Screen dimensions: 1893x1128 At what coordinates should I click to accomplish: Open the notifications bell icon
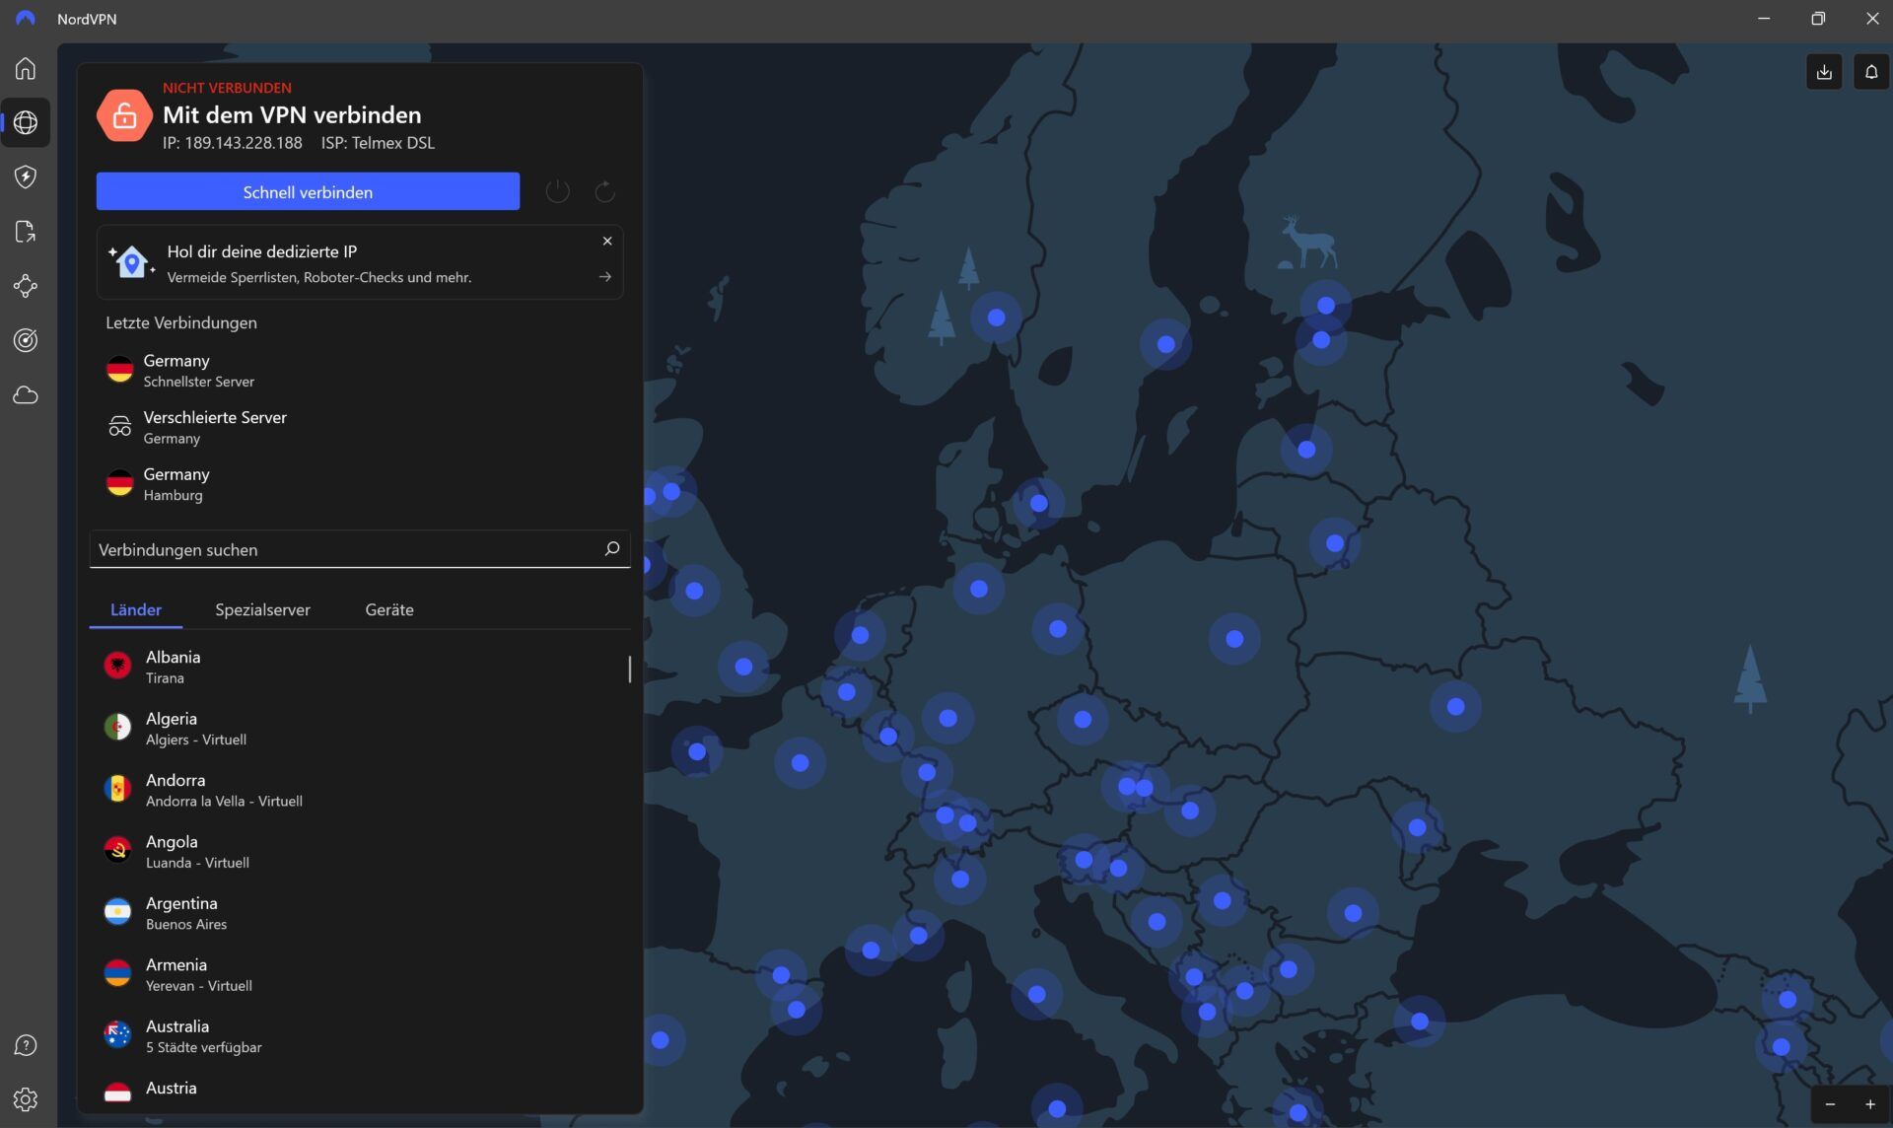(1870, 72)
